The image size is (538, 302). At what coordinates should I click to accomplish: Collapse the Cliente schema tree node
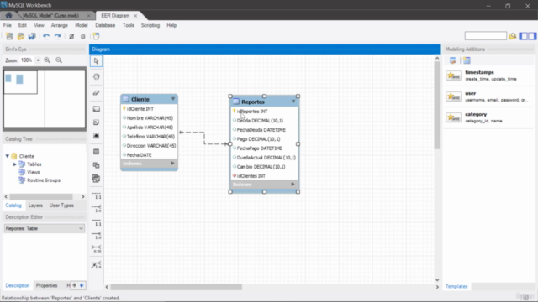[x=8, y=156]
